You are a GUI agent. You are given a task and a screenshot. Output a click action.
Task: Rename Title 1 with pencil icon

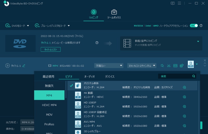[x=24, y=66]
